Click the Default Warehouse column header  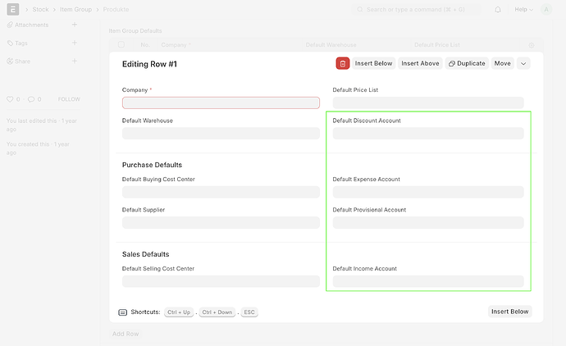click(331, 45)
